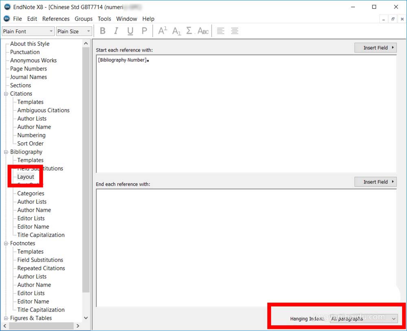Restore the inner style document window
Image resolution: width=407 pixels, height=331 pixels.
[x=393, y=19]
